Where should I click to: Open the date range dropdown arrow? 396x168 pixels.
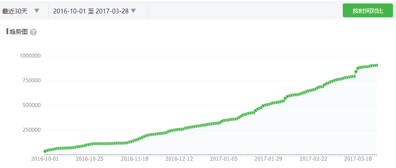point(133,11)
